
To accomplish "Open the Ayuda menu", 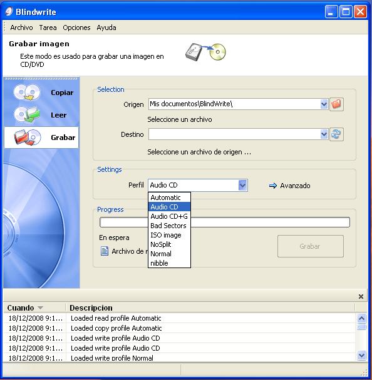I will pos(106,27).
